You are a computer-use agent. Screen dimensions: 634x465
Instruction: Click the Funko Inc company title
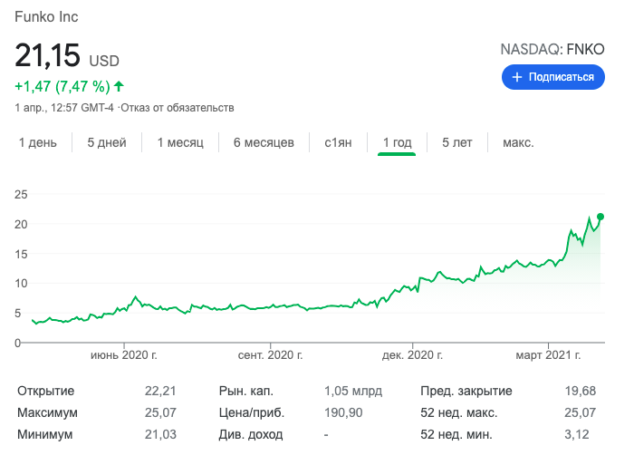point(45,17)
